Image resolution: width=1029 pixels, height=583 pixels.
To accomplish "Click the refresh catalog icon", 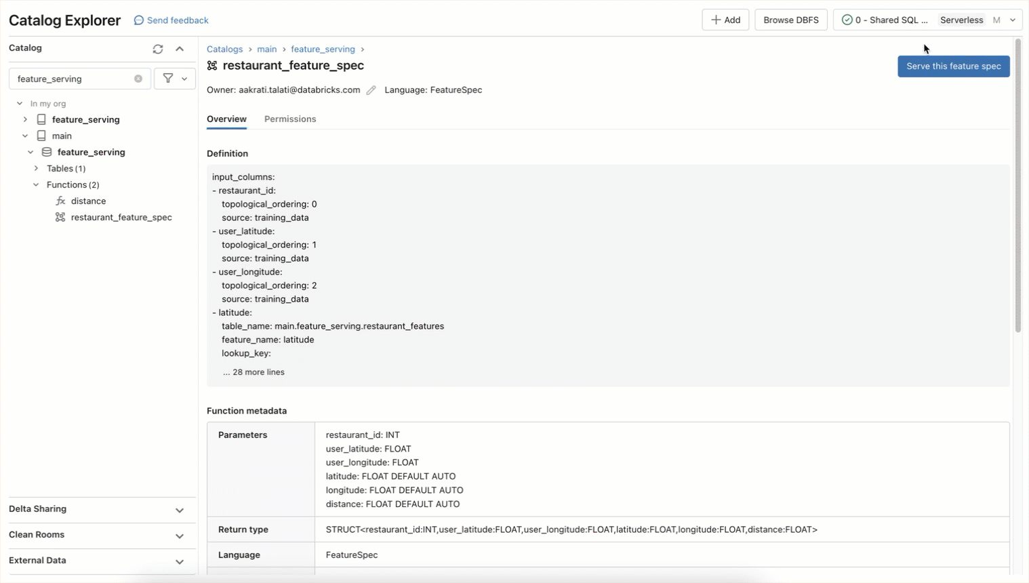I will coord(158,49).
